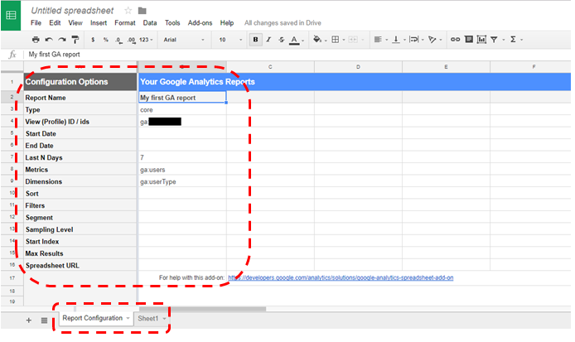
Task: Click the Print icon
Action: coord(36,40)
